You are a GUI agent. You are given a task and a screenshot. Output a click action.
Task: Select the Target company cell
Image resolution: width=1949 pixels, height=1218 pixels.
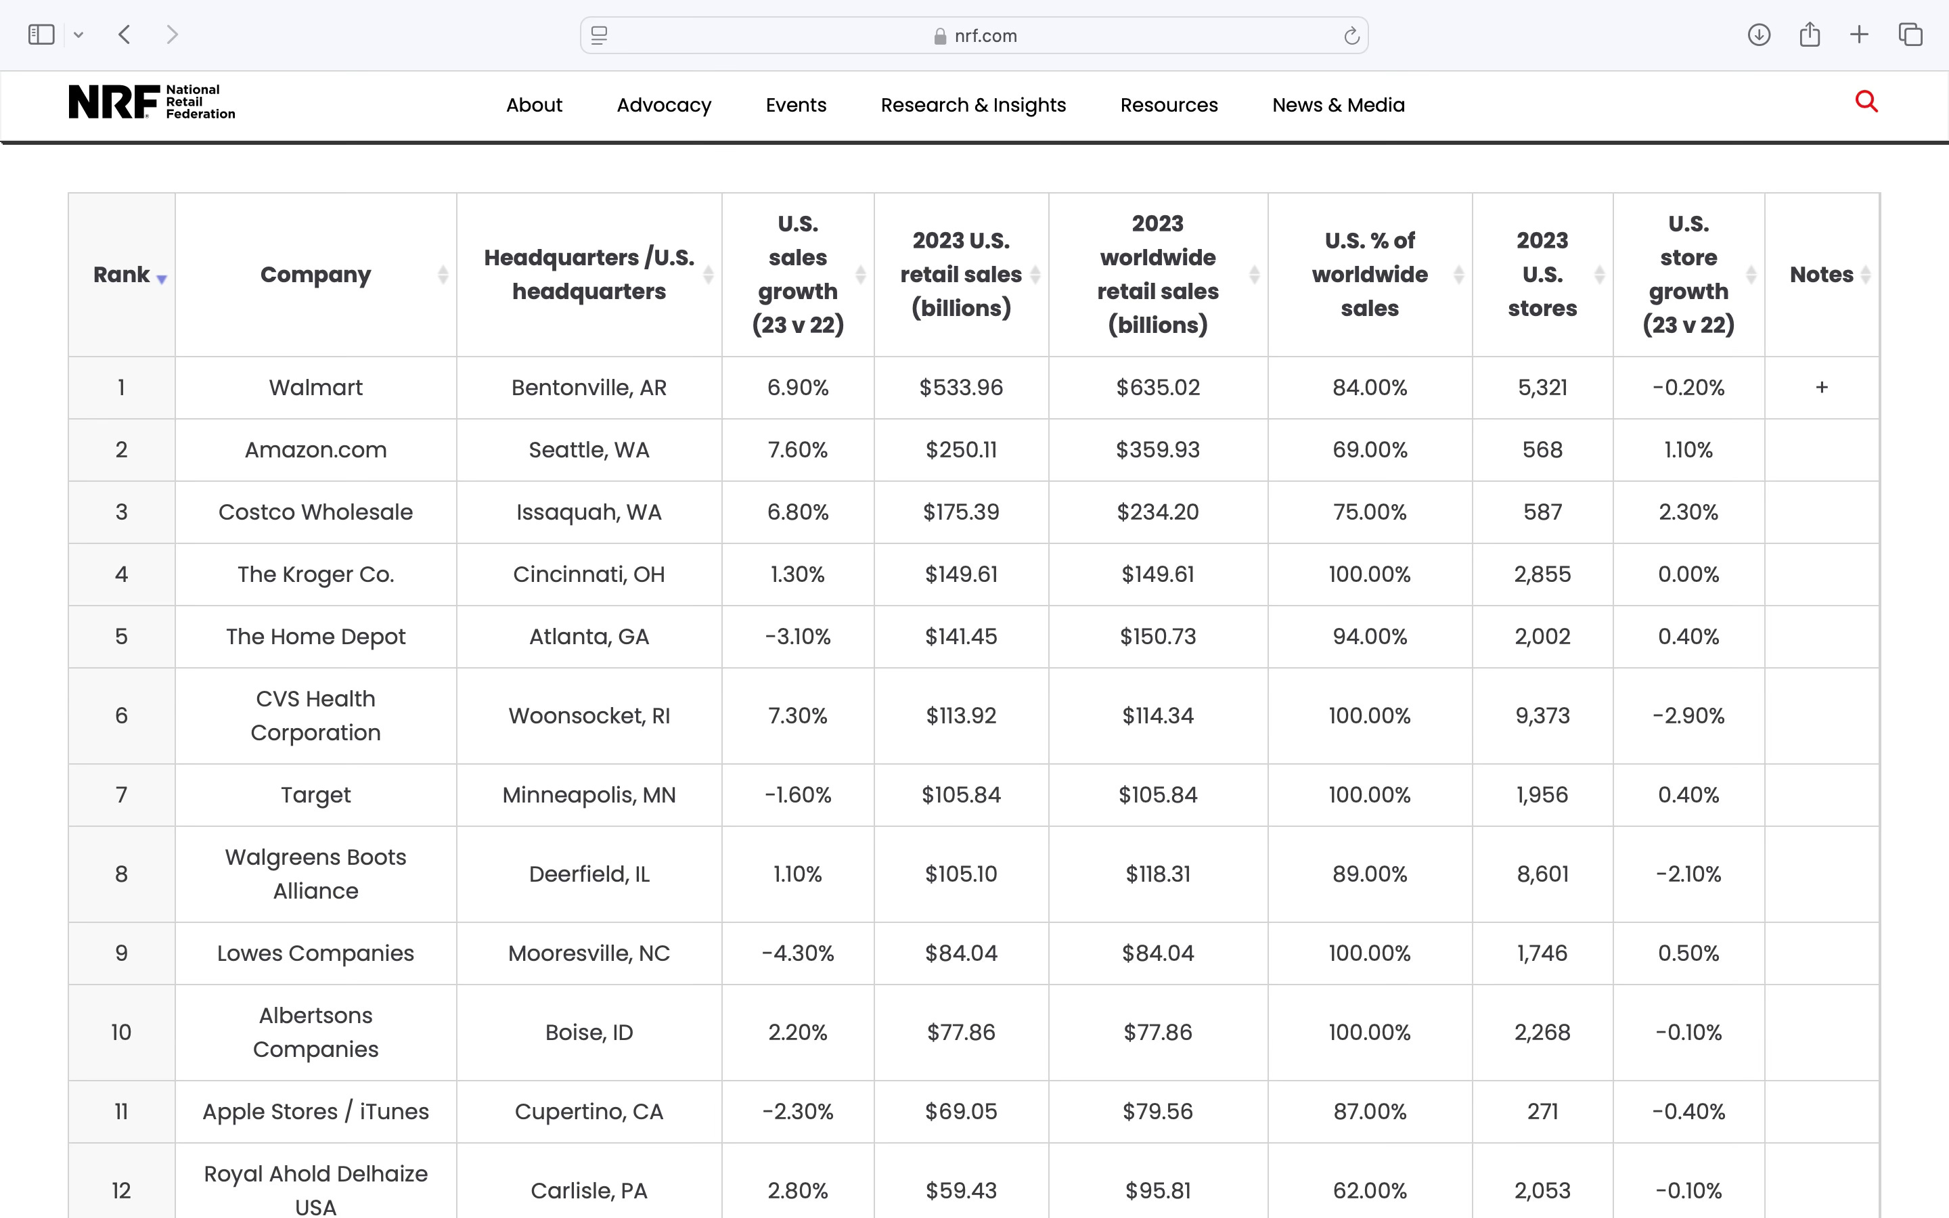point(316,795)
